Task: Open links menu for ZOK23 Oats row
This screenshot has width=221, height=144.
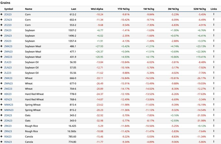Action: tap(214, 115)
